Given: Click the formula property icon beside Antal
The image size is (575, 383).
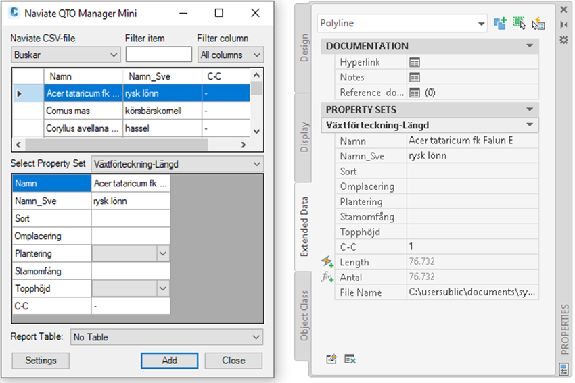Looking at the screenshot, I should pos(327,277).
